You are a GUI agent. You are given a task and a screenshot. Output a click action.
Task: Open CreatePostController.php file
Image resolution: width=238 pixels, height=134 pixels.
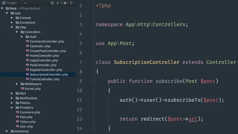pyautogui.click(x=48, y=51)
